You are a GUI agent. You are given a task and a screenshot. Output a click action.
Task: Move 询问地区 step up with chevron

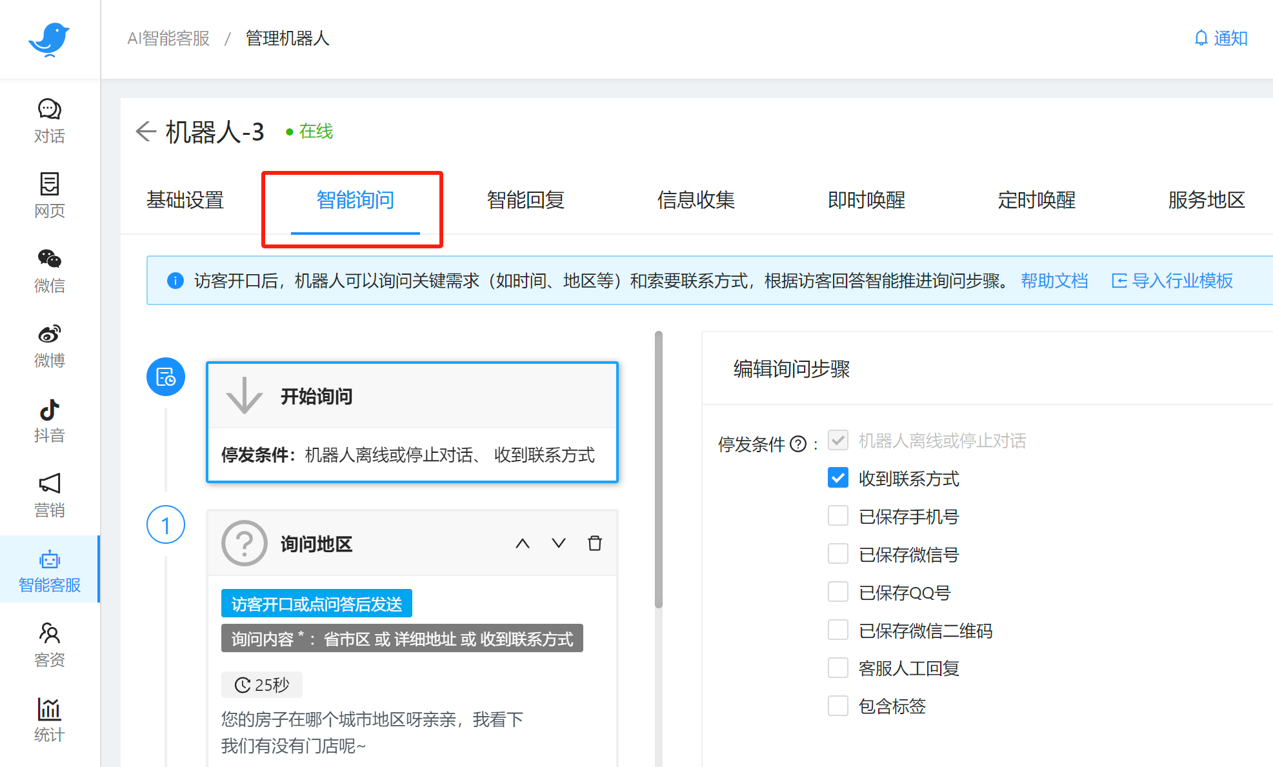pos(522,543)
